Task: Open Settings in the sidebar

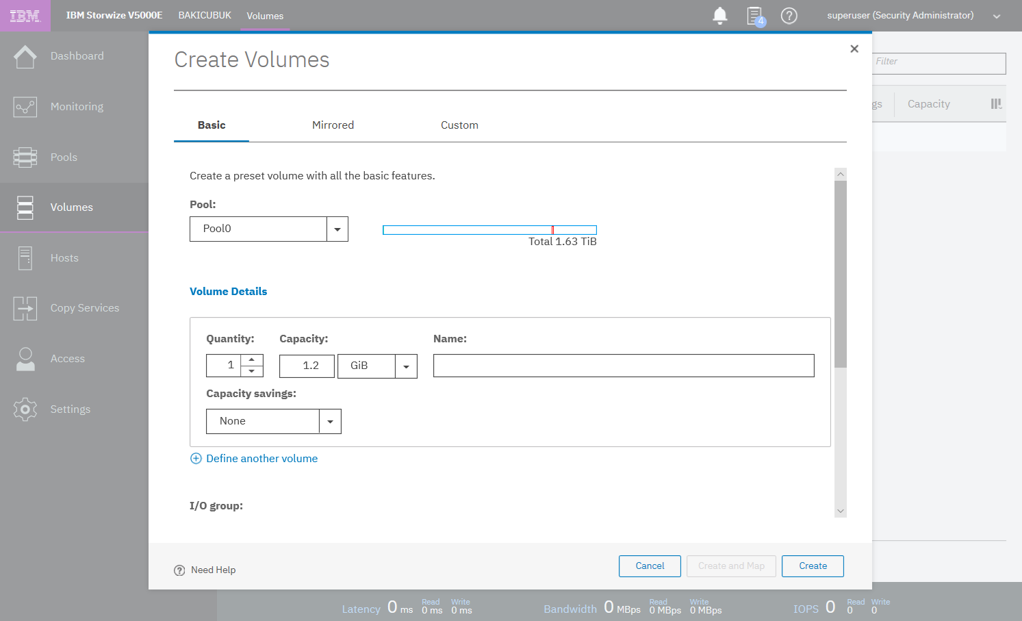Action: [74, 409]
